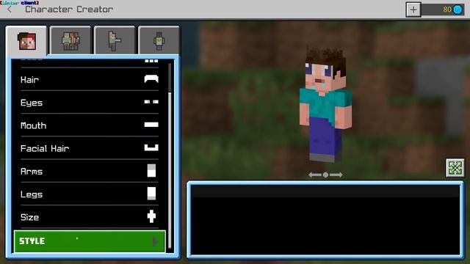The height and width of the screenshot is (264, 470).
Task: Select the Arms category
Action: (90, 171)
